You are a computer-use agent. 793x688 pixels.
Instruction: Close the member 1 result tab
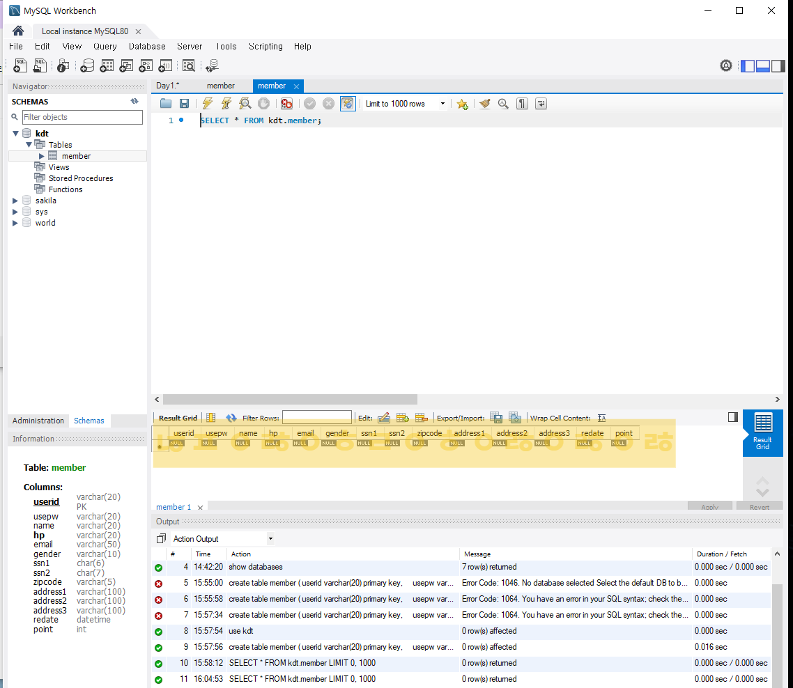pyautogui.click(x=200, y=508)
